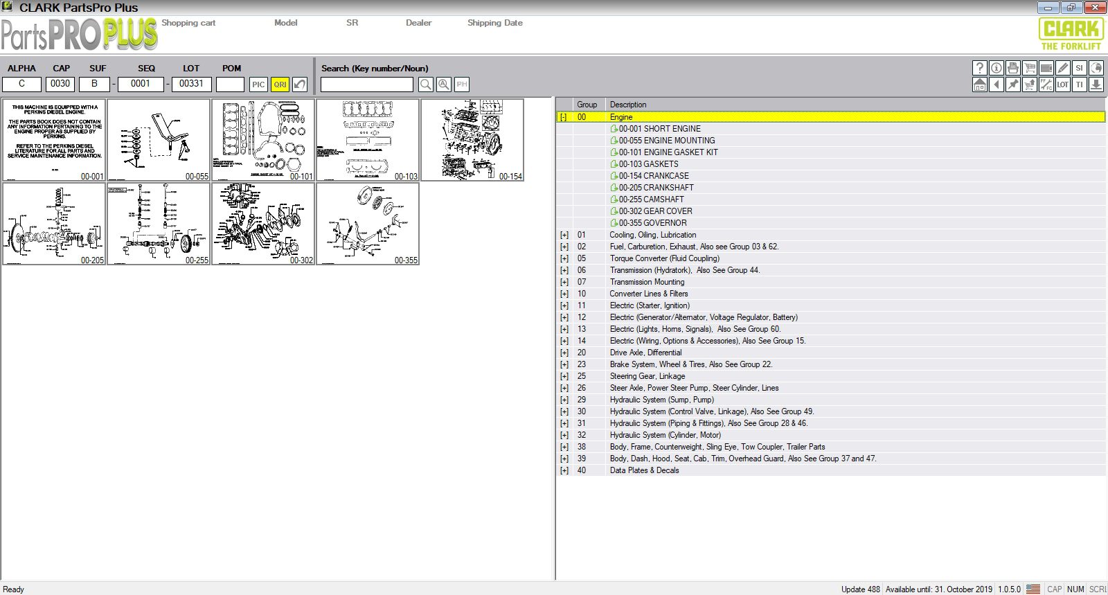1108x595 pixels.
Task: Open 00-355 GOVERNOR page
Action: tap(652, 223)
